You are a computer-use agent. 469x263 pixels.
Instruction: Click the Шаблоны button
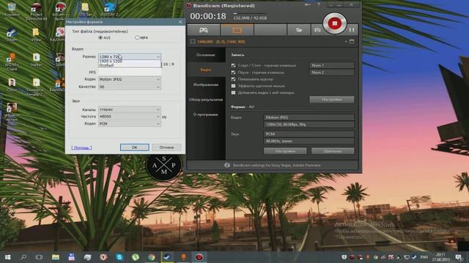(333, 151)
